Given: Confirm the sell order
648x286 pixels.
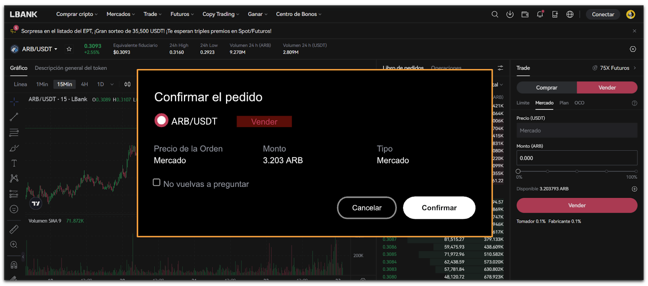Looking at the screenshot, I should pos(439,208).
